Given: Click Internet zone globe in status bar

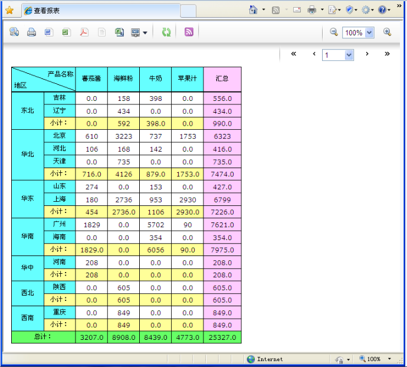Looking at the screenshot, I should [251, 359].
